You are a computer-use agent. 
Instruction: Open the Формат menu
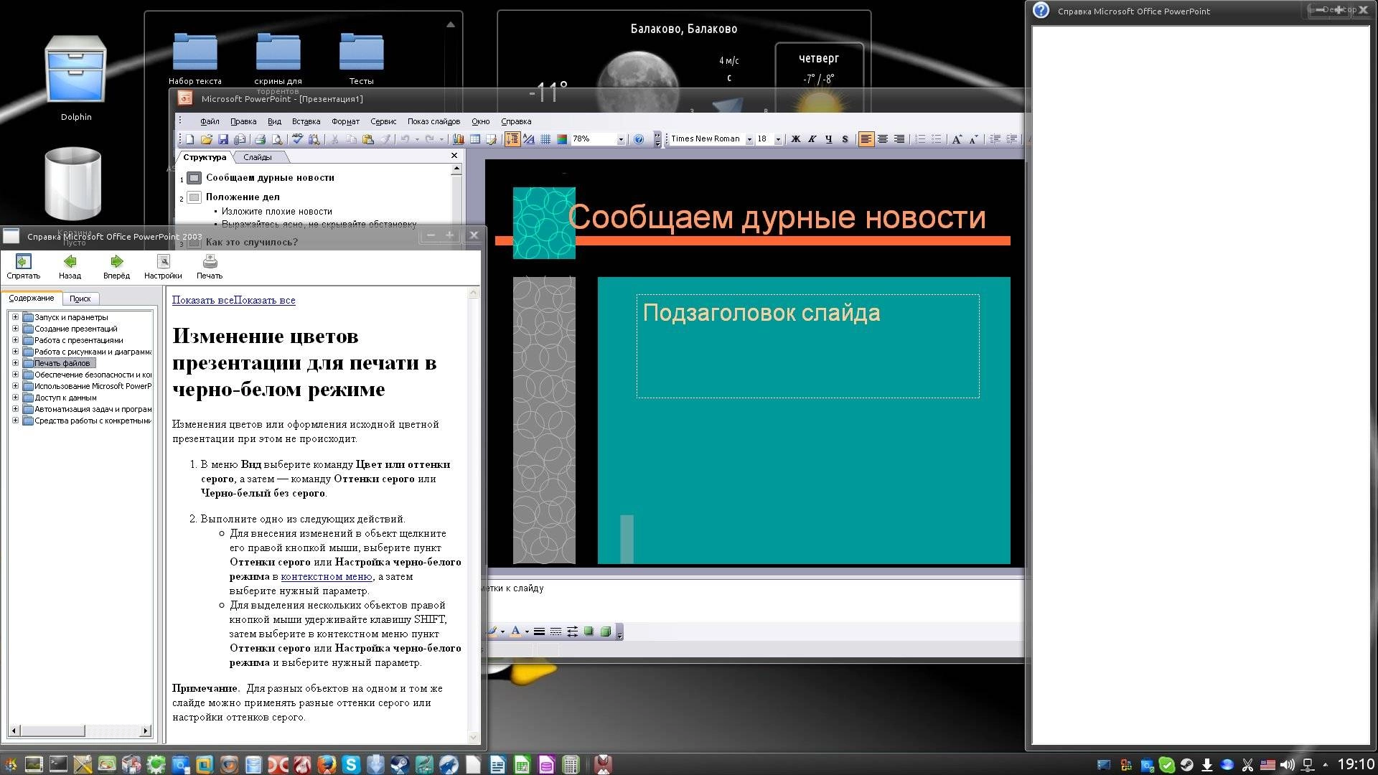pos(346,121)
